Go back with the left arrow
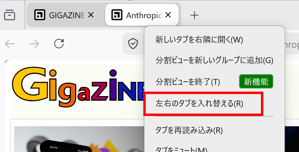Image resolution: width=299 pixels, height=152 pixels. pos(10,44)
